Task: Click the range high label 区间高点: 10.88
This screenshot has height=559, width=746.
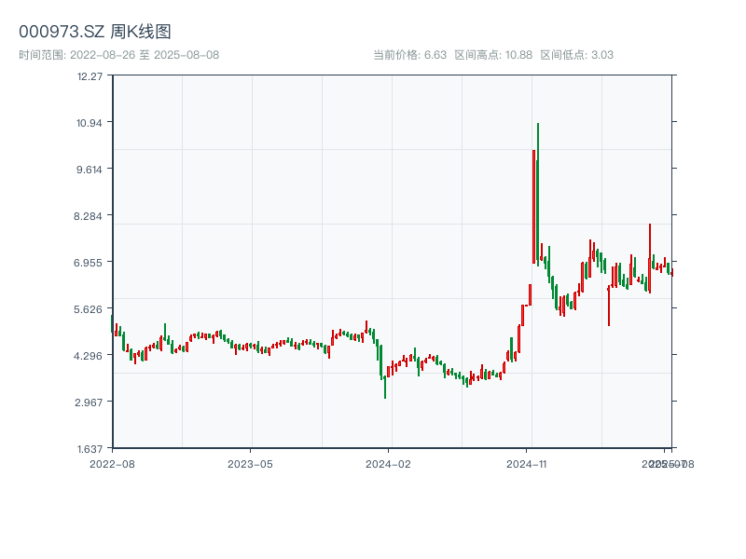Action: [493, 55]
